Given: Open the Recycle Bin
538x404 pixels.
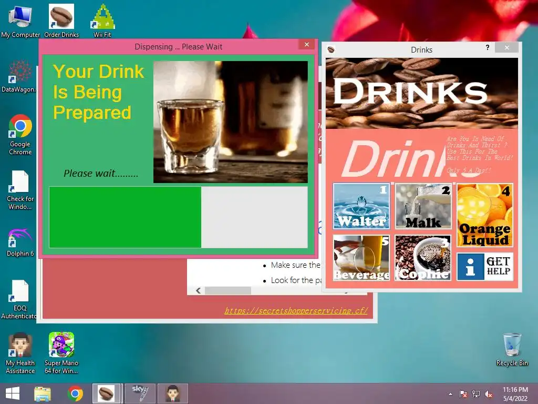Looking at the screenshot, I should coord(512,349).
